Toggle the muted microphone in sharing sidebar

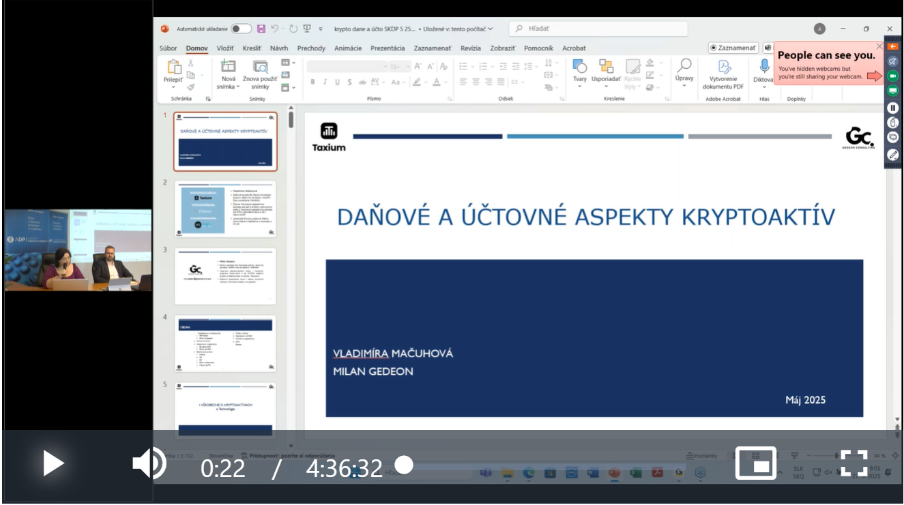tap(893, 61)
